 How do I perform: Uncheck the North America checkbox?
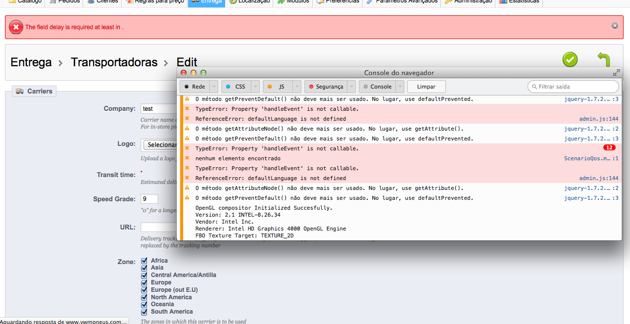[x=145, y=297]
